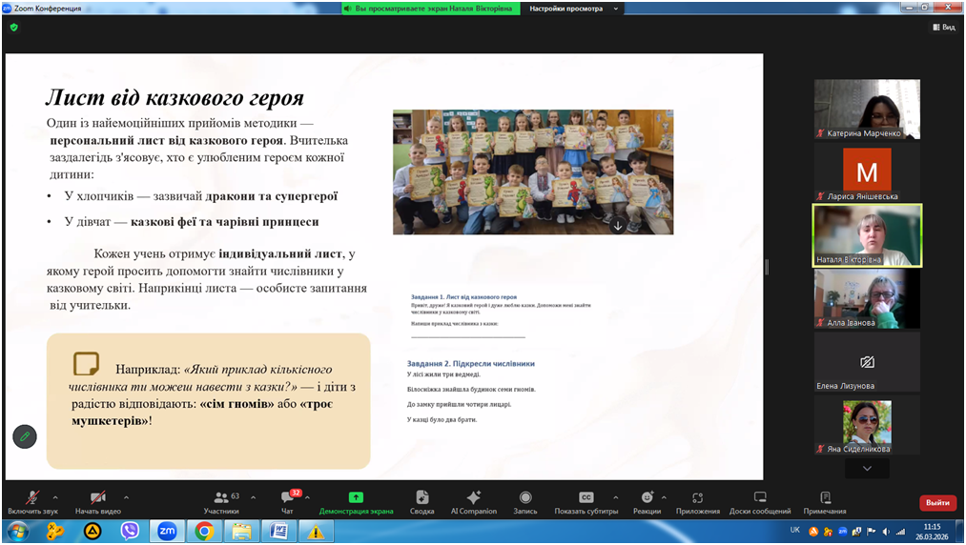Start video with Начать видео
Viewport: 966px width, 545px height.
[x=98, y=501]
